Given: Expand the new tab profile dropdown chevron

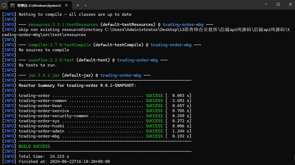Looking at the screenshot, I should pos(86,5).
